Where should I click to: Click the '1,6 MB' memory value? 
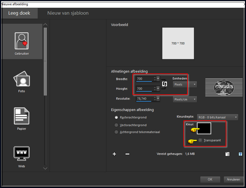coord(190,154)
